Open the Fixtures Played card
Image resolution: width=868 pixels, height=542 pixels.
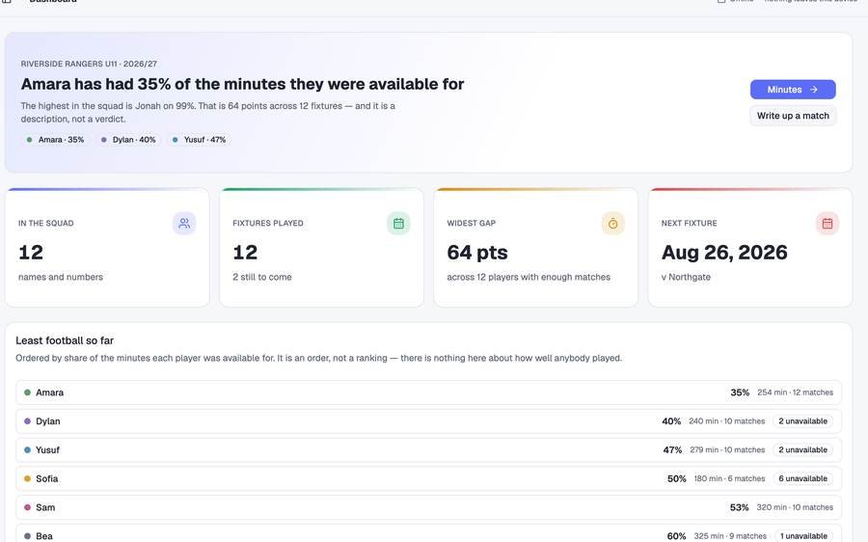pos(321,248)
